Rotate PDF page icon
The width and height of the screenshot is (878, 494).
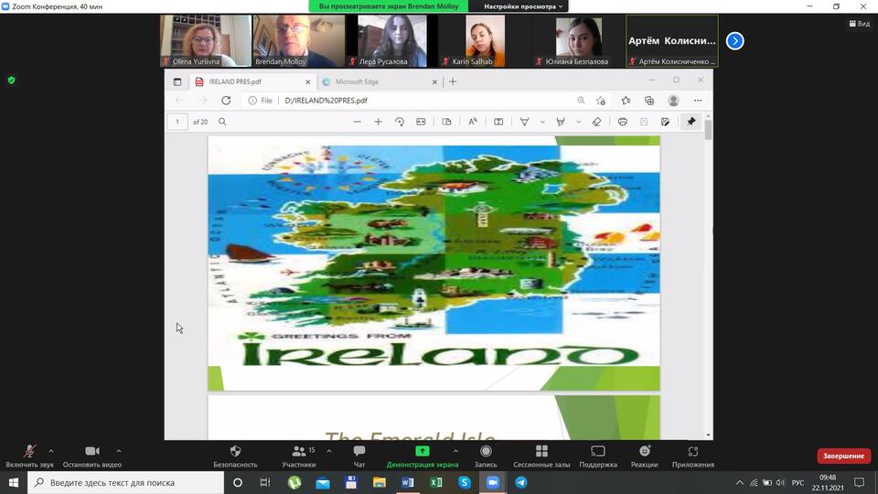[400, 122]
